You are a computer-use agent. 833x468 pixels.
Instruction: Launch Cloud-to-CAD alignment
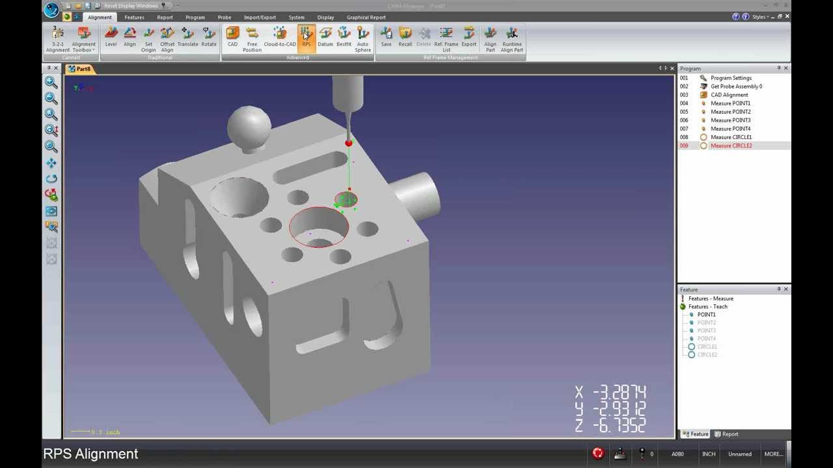[x=280, y=37]
